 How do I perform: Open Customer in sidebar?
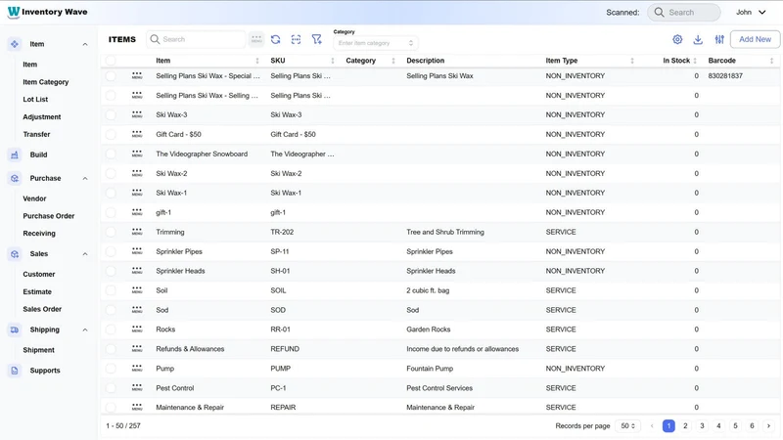click(39, 275)
